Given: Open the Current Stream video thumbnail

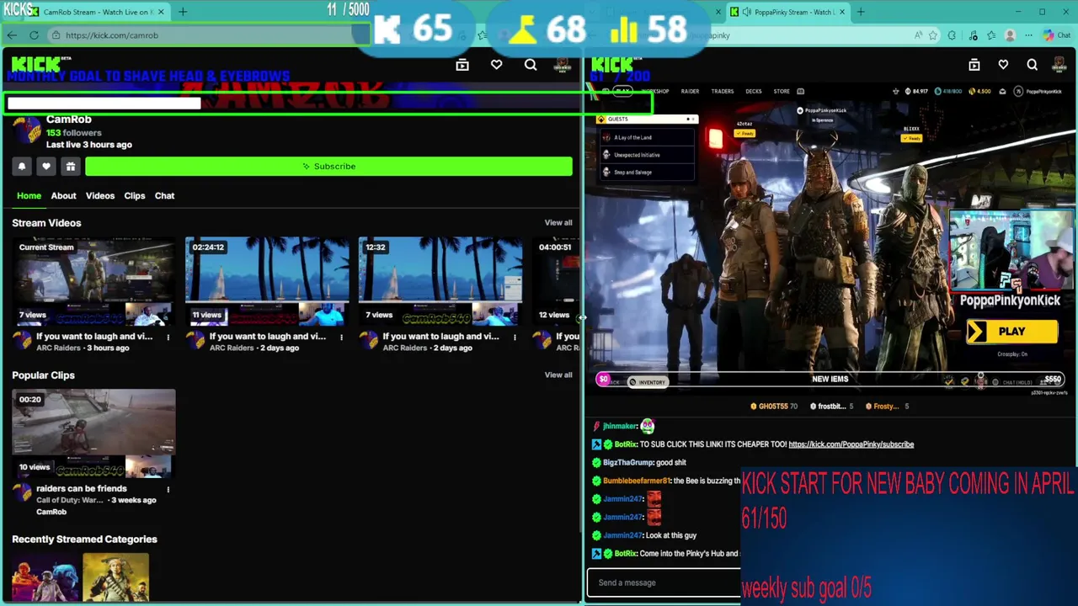Looking at the screenshot, I should [x=93, y=282].
